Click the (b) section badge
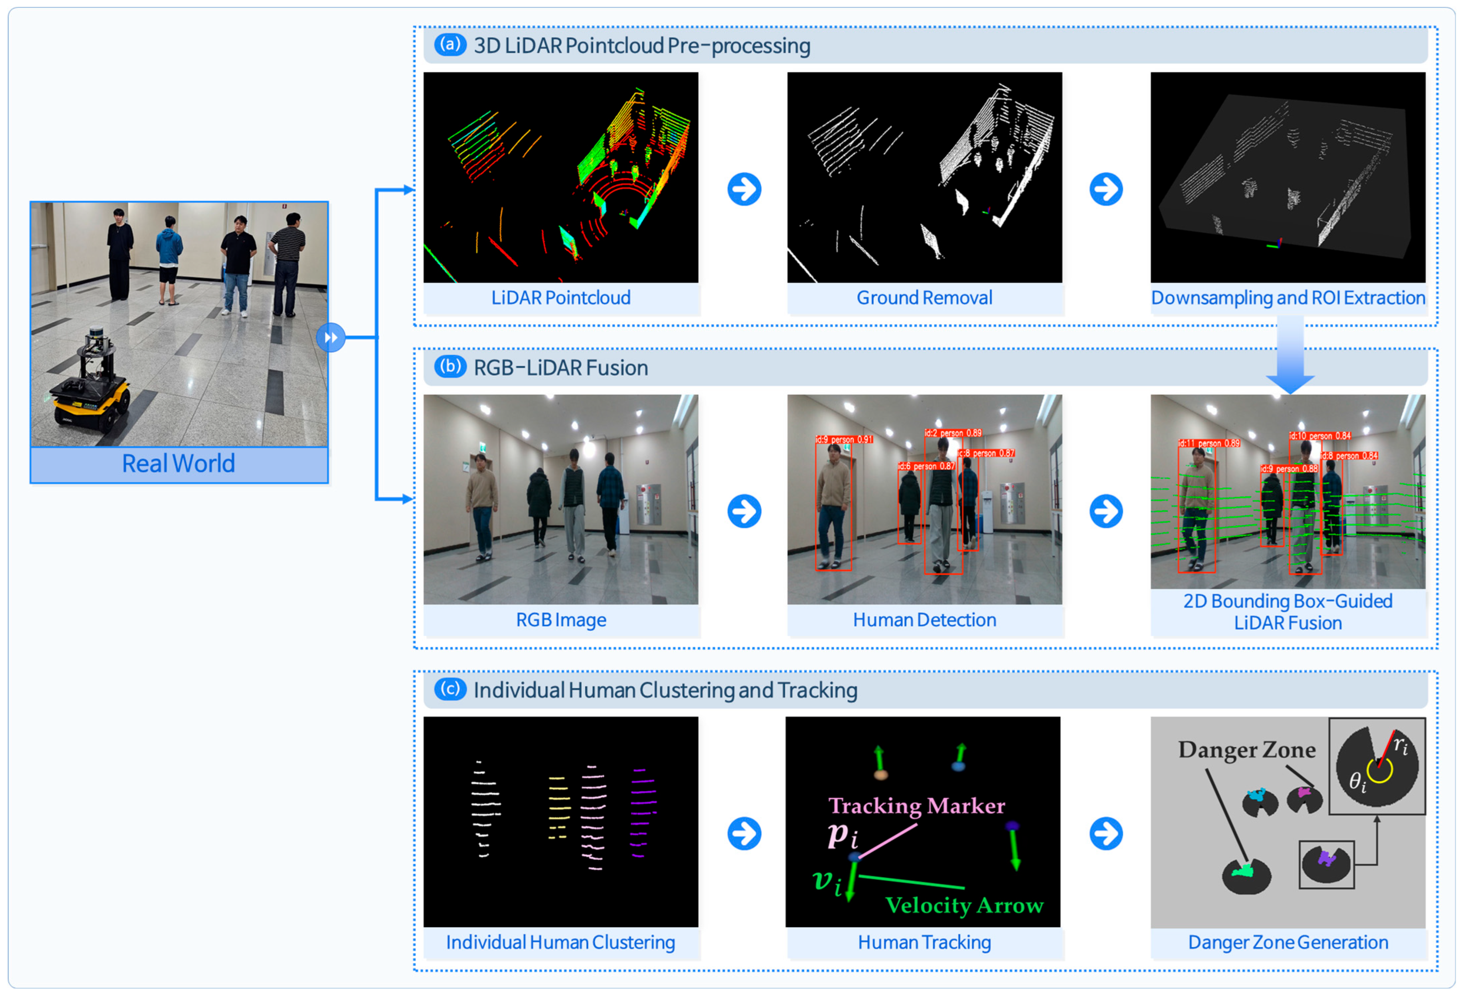This screenshot has height=997, width=1462. [450, 367]
